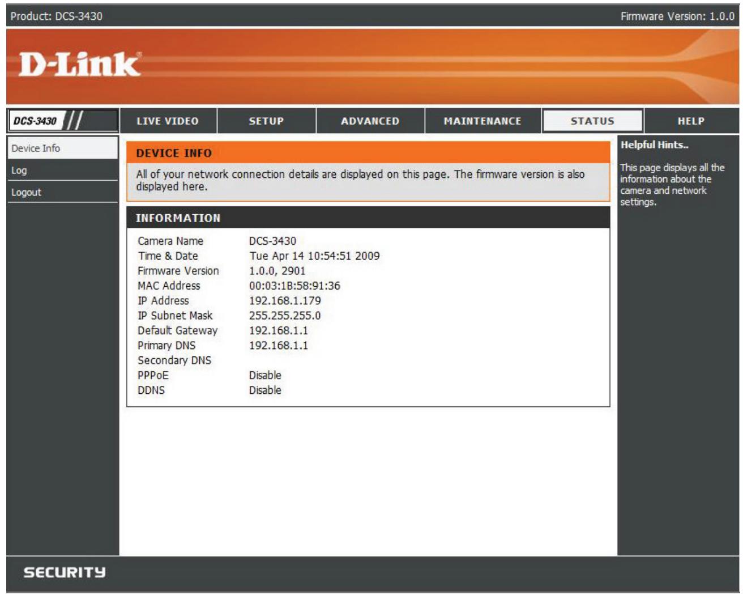Open the Help tab

point(691,121)
